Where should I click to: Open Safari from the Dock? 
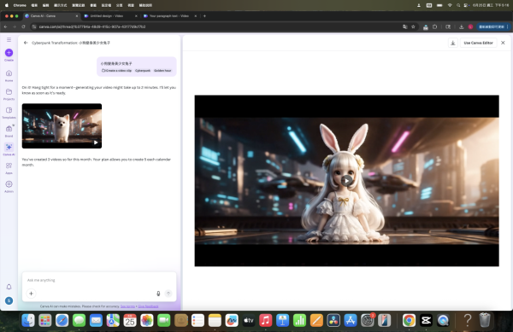pyautogui.click(x=62, y=320)
